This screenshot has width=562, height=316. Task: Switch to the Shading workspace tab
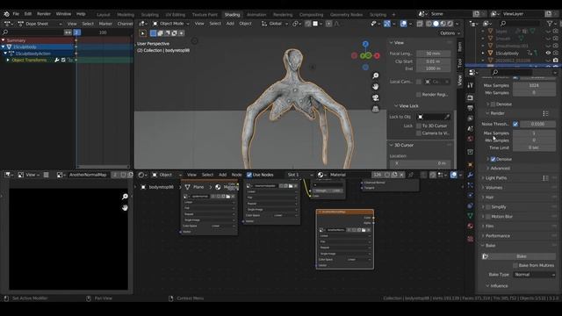tap(232, 15)
